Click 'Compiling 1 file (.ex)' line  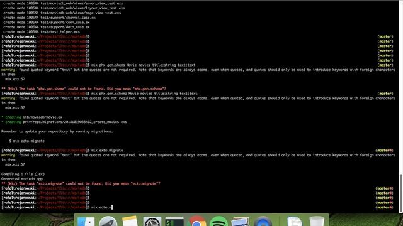tap(23, 174)
